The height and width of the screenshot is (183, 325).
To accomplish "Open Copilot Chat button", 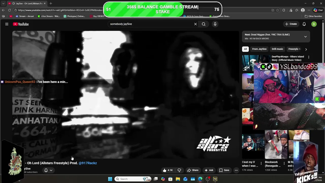I will tap(318, 10).
